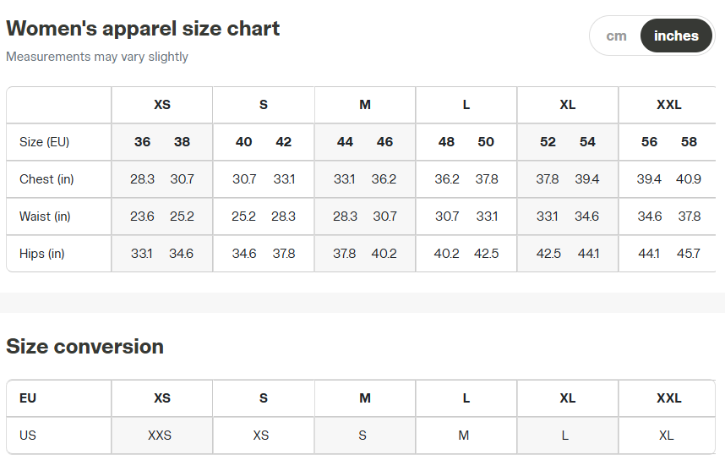725x466 pixels.
Task: Click the Size conversion heading
Action: pyautogui.click(x=84, y=347)
